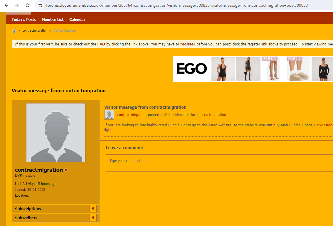Viewport: 333px width, 226px height.
Task: Open ad product with SAVE 51% badge
Action: (x=298, y=69)
